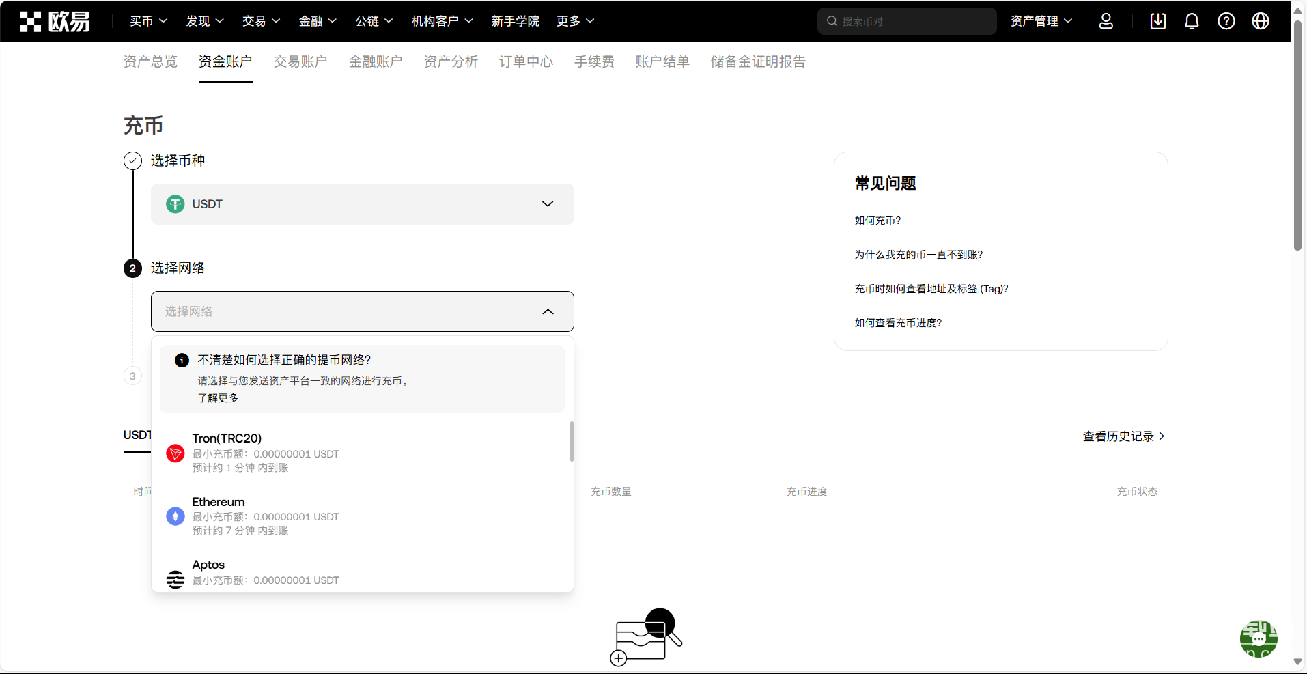The image size is (1307, 674).
Task: Open FAQ 为什么我充的币一直不到账?
Action: click(x=918, y=255)
